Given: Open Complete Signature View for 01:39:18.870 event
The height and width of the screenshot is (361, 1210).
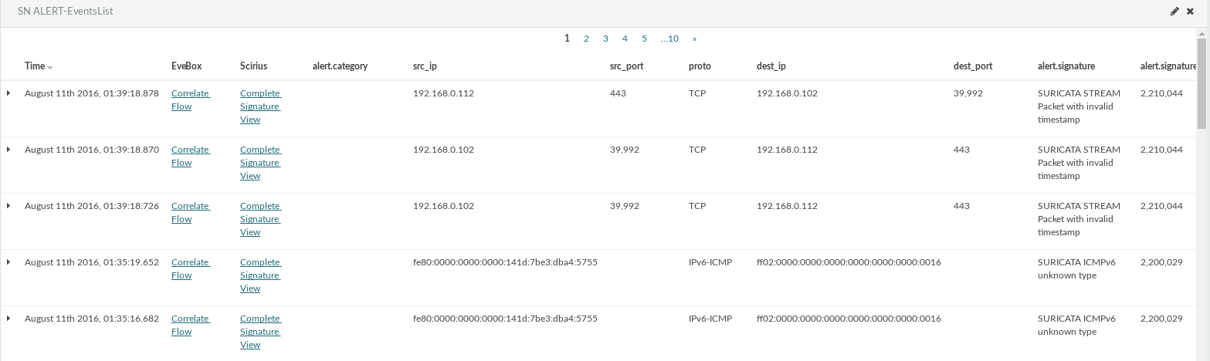Looking at the screenshot, I should click(x=261, y=163).
